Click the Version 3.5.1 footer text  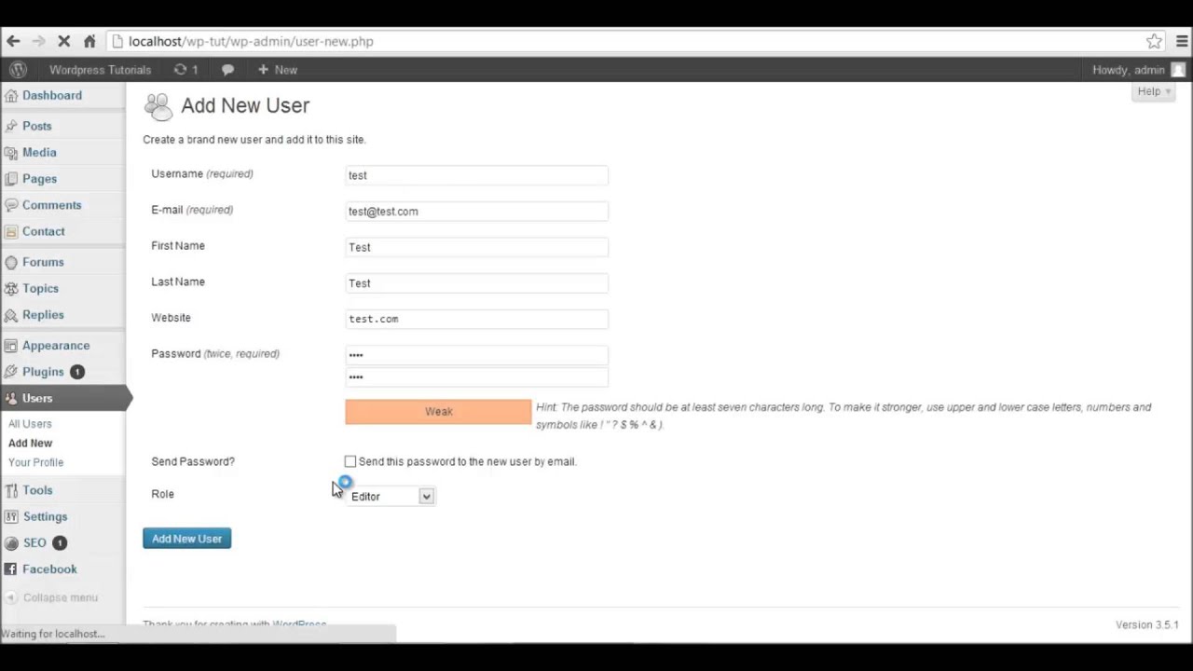pyautogui.click(x=1146, y=624)
